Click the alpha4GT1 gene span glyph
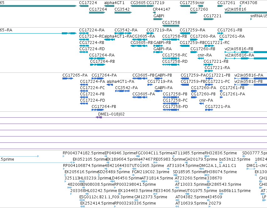Screen dimensions: 267x208 point(109,6)
